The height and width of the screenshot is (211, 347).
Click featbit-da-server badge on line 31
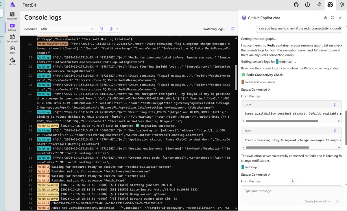click(48, 126)
